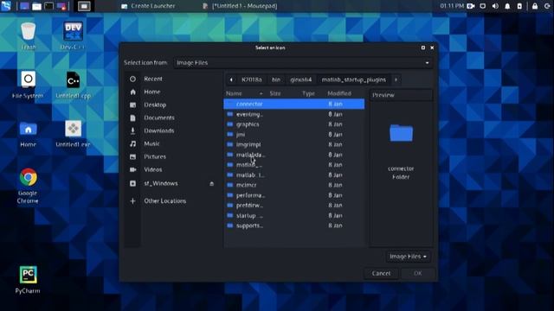The image size is (554, 311).
Task: Go to Home in the sidebar
Action: pos(152,92)
